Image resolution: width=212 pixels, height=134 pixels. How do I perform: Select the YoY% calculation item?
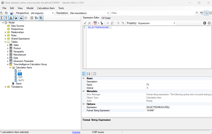pyautogui.click(x=21, y=80)
